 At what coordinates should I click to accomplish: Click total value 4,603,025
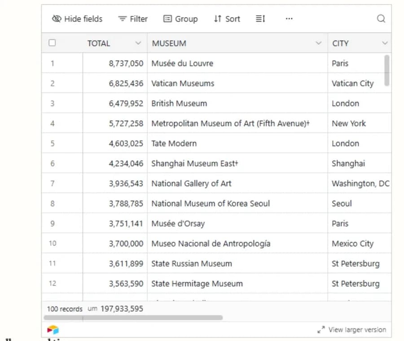click(x=126, y=144)
